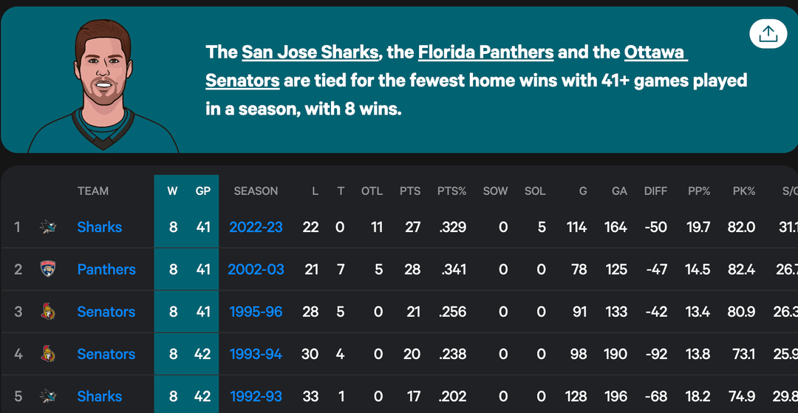This screenshot has width=798, height=413.
Task: Sort by the PTS% column header
Action: [x=451, y=191]
